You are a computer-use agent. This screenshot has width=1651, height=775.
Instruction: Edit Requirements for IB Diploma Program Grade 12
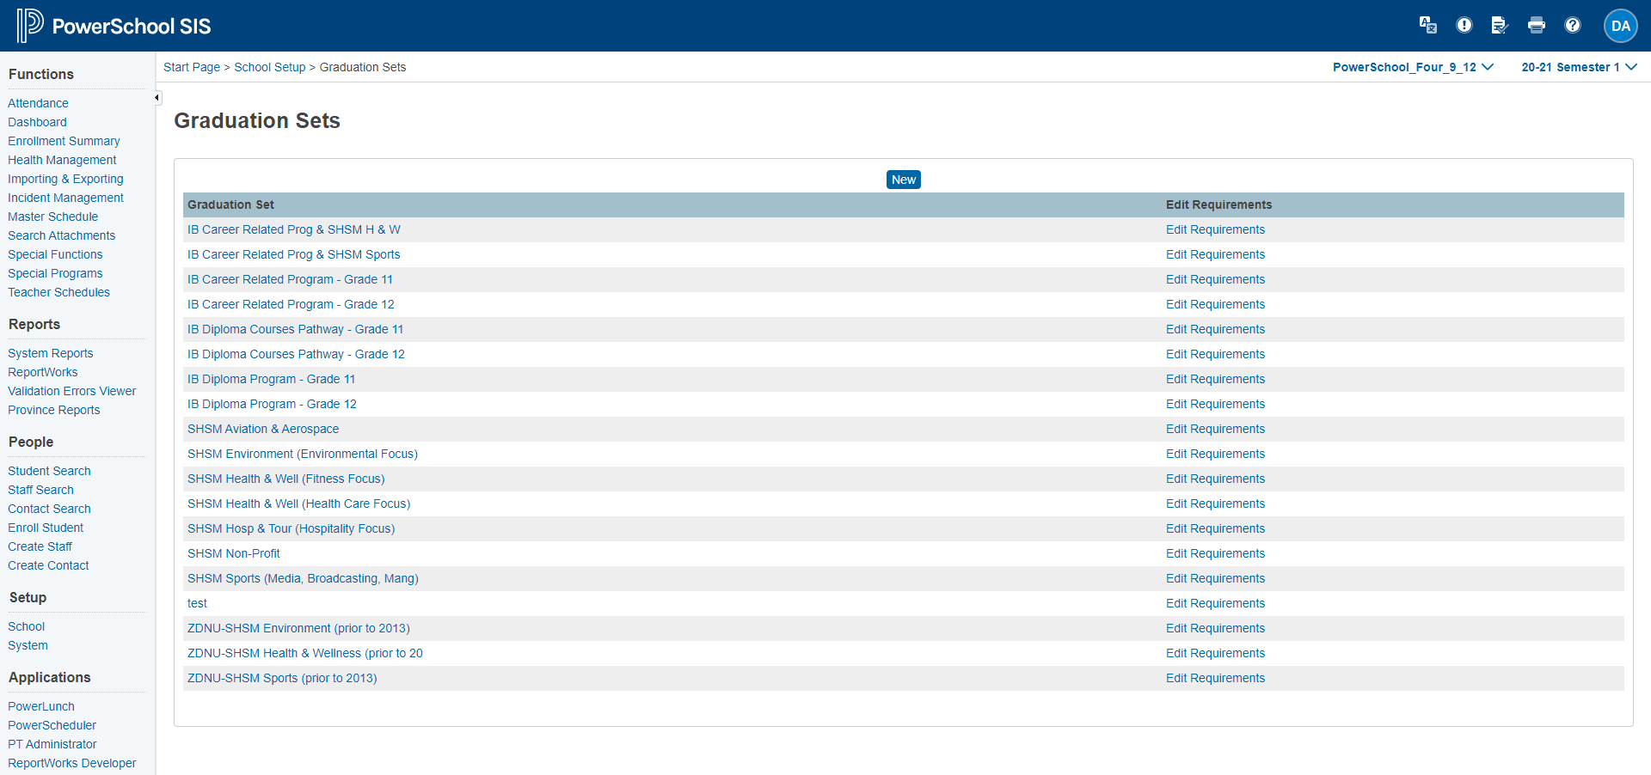click(x=1215, y=404)
